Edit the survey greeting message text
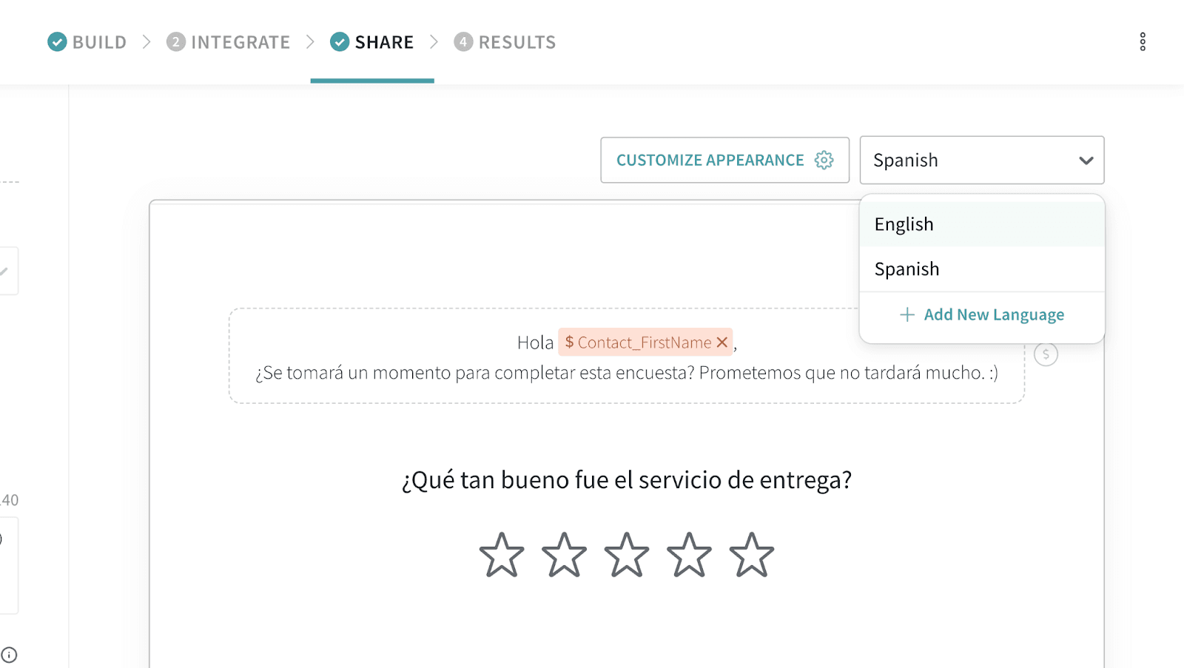 click(x=626, y=373)
